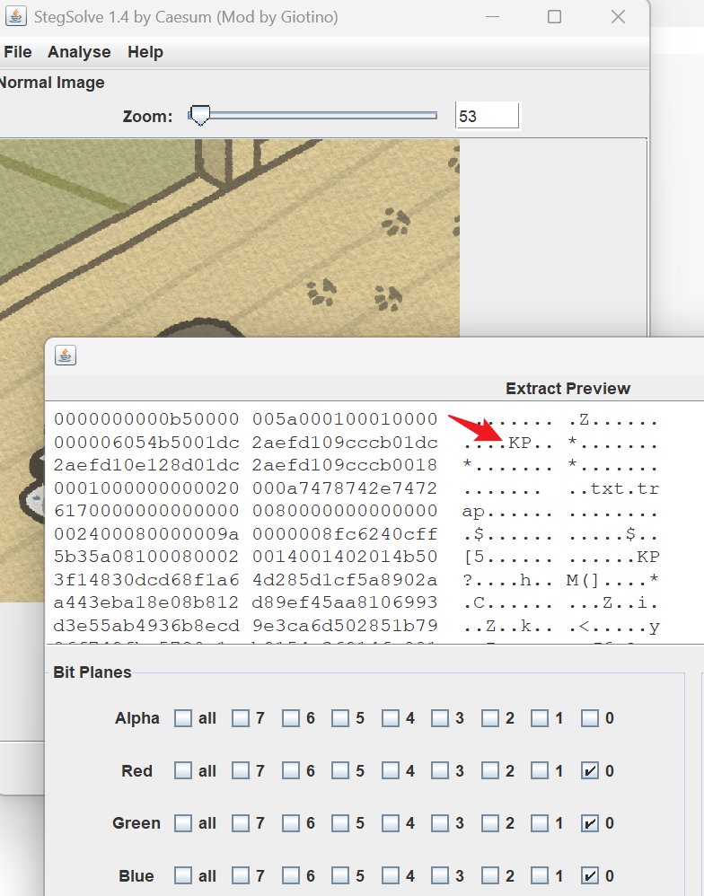
Task: Check Blue bit plane 1
Action: click(540, 876)
